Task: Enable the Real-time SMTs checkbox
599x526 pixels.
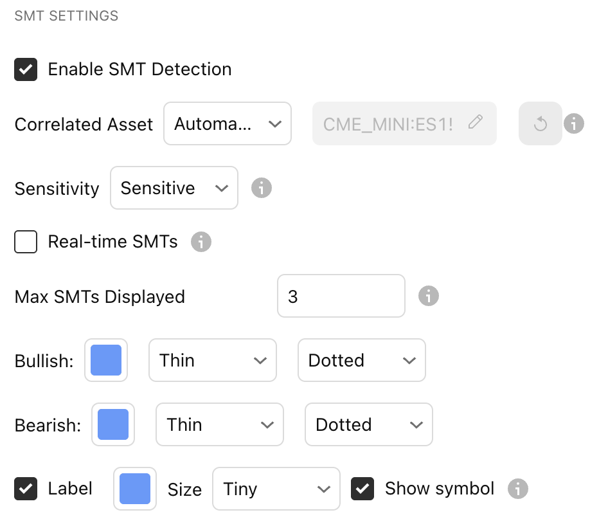Action: tap(26, 242)
